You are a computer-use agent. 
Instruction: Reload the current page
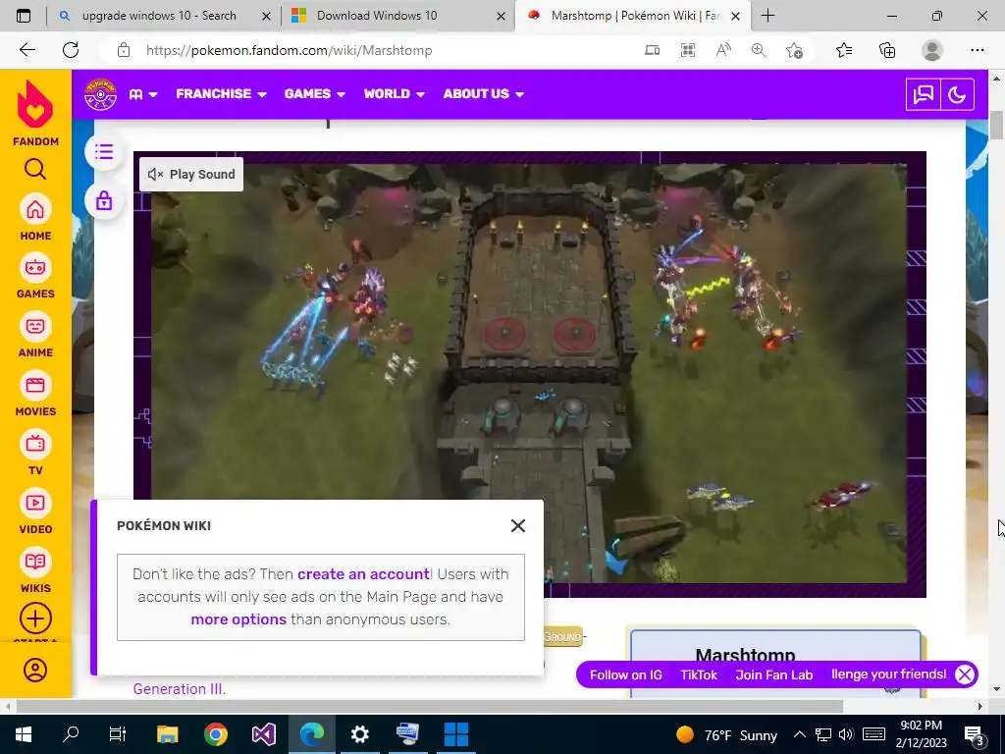71,50
